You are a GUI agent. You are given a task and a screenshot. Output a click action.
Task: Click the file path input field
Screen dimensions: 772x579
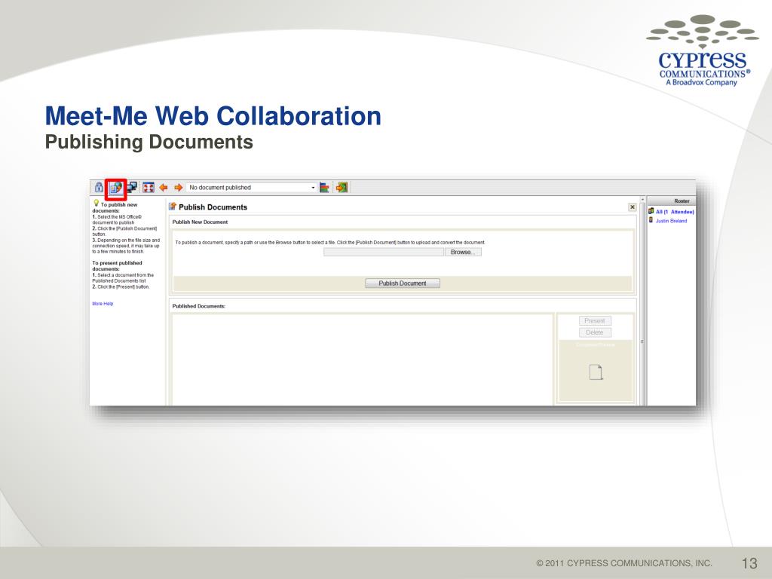(x=384, y=252)
